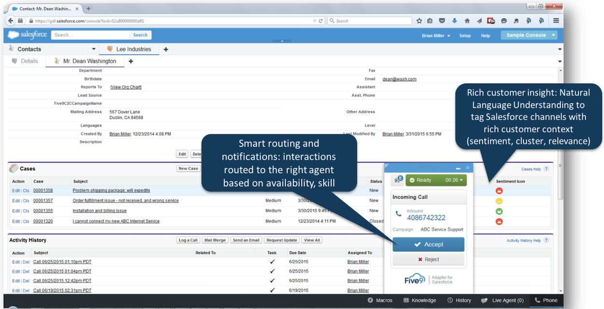This screenshot has width=604, height=309.
Task: Click yellow sentiment icon for case 00001357
Action: [x=500, y=201]
